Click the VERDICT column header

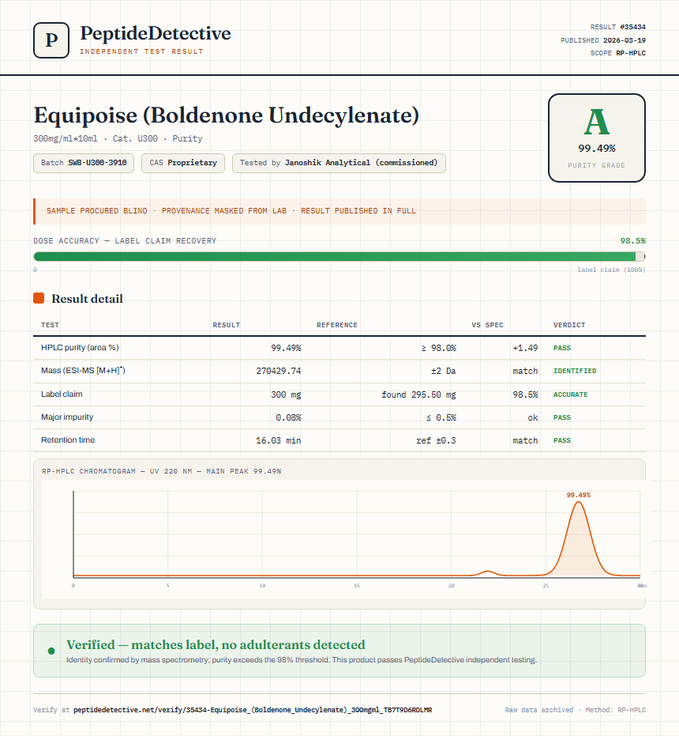point(569,325)
